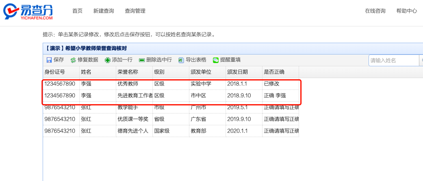Click the 删除选中行 delete row icon
This screenshot has width=423, height=181.
tap(142, 60)
